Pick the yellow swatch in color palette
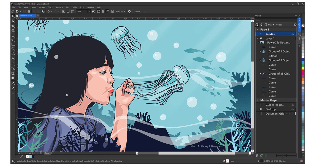320x166 pixels. pyautogui.click(x=303, y=68)
